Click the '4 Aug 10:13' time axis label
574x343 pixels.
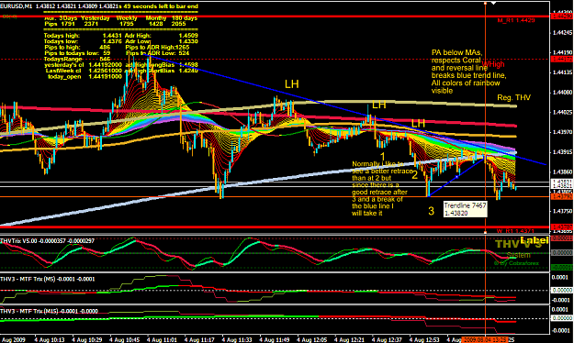coord(49,339)
